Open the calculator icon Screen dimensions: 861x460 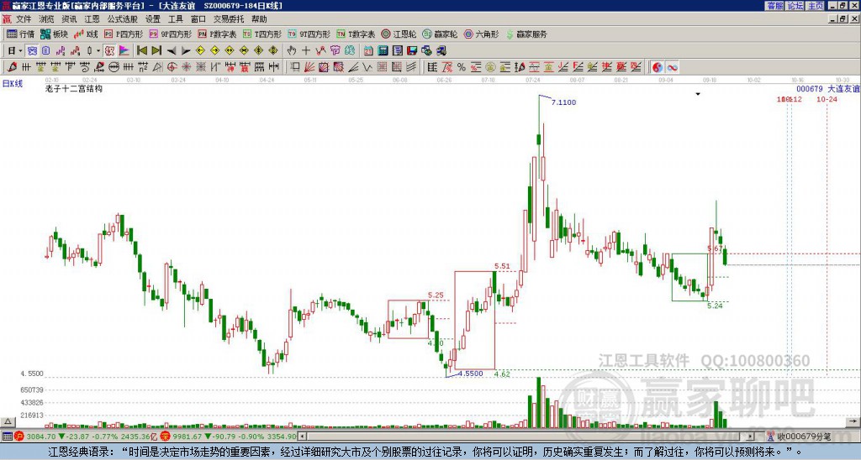[x=383, y=51]
